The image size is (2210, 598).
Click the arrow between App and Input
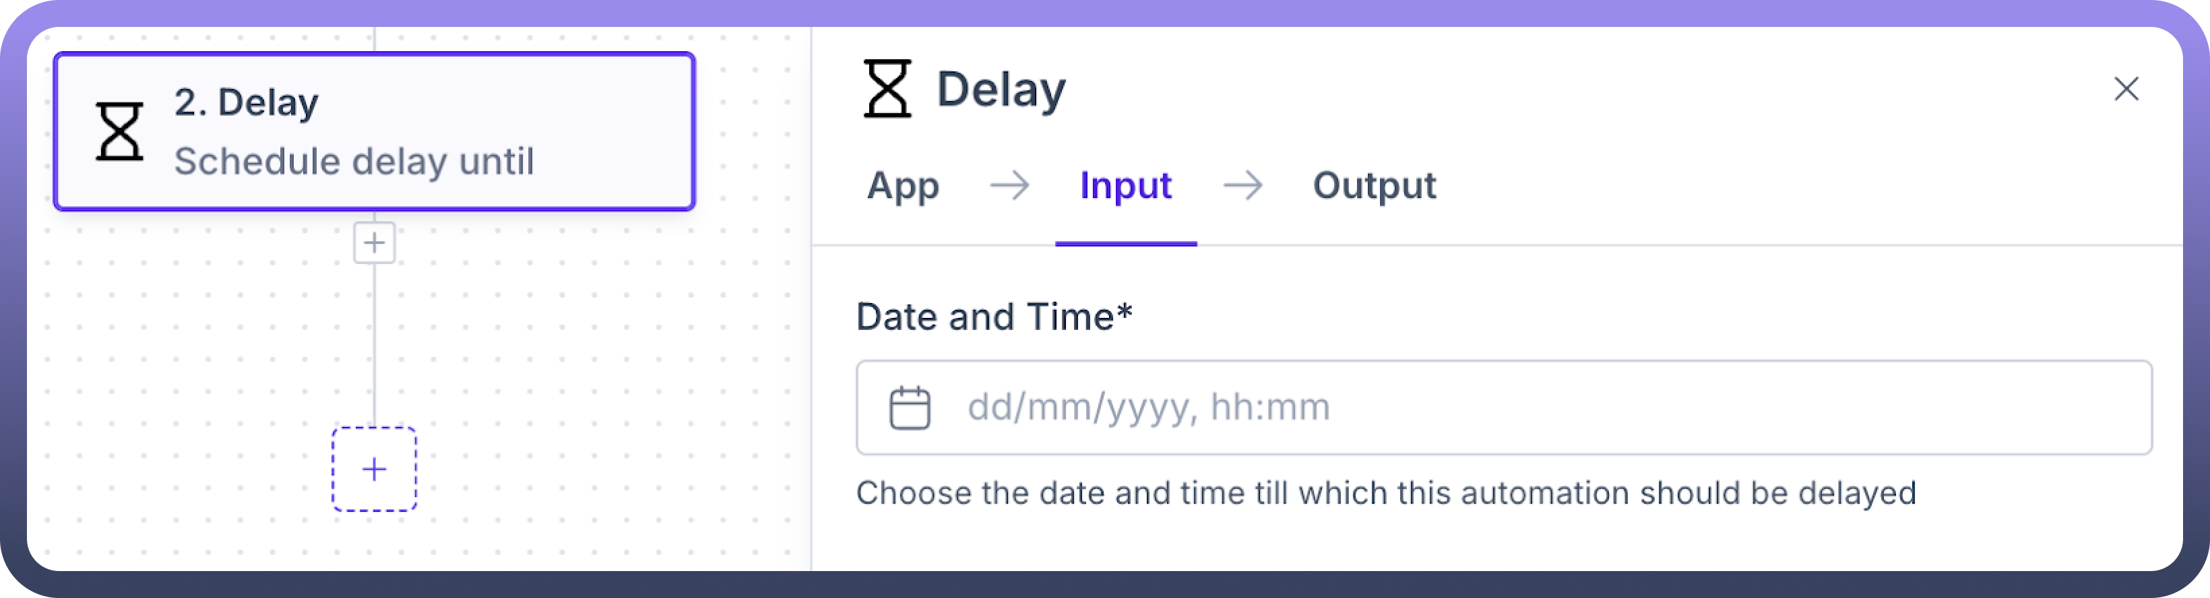click(1009, 185)
